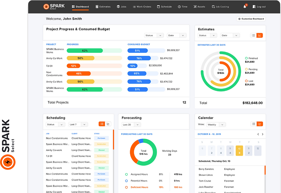Open the Weekly view dropdown in Calendar
This screenshot has height=193, width=281.
pyautogui.click(x=216, y=124)
